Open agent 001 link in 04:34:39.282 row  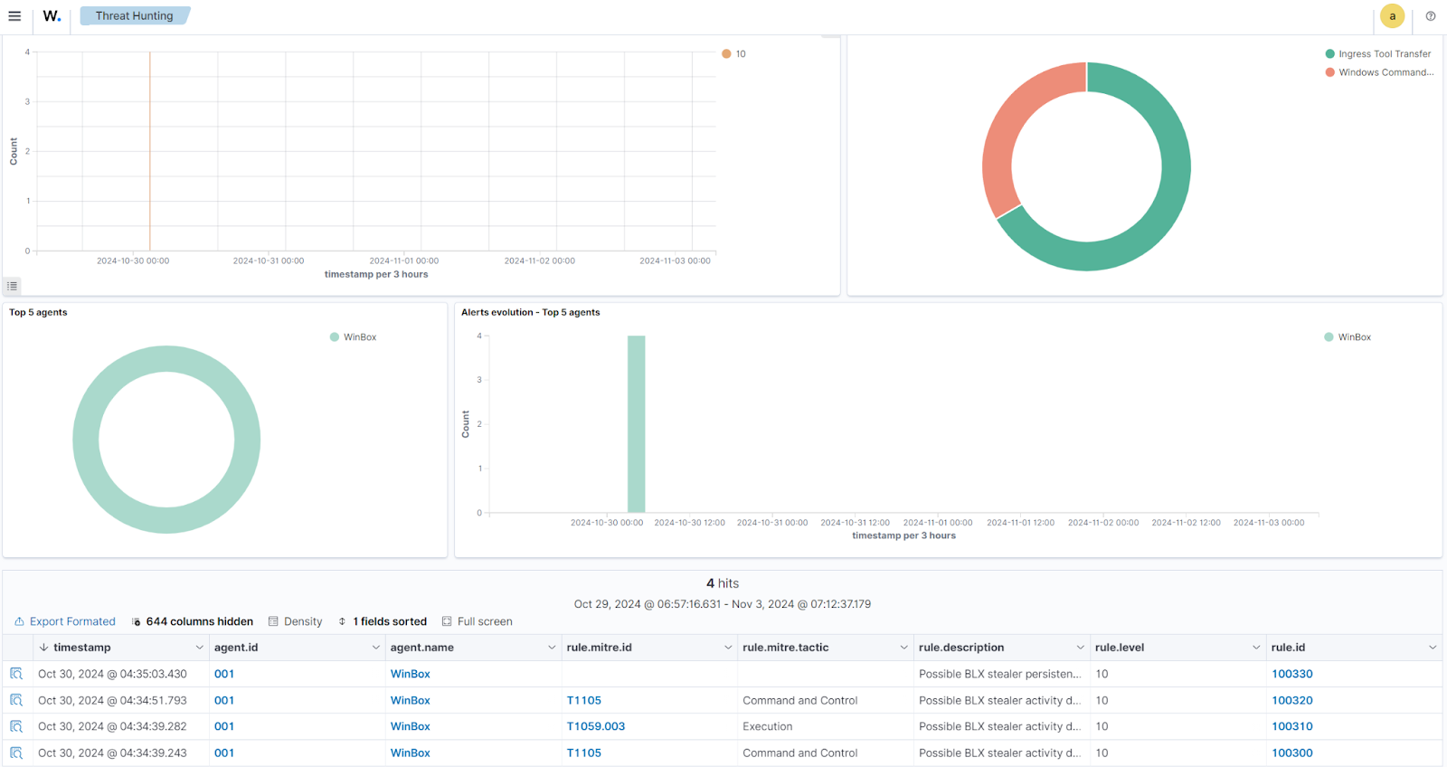point(224,726)
